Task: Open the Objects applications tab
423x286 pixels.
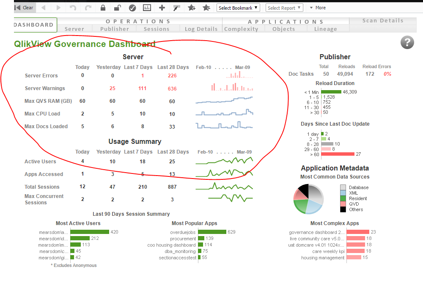Action: (283, 29)
